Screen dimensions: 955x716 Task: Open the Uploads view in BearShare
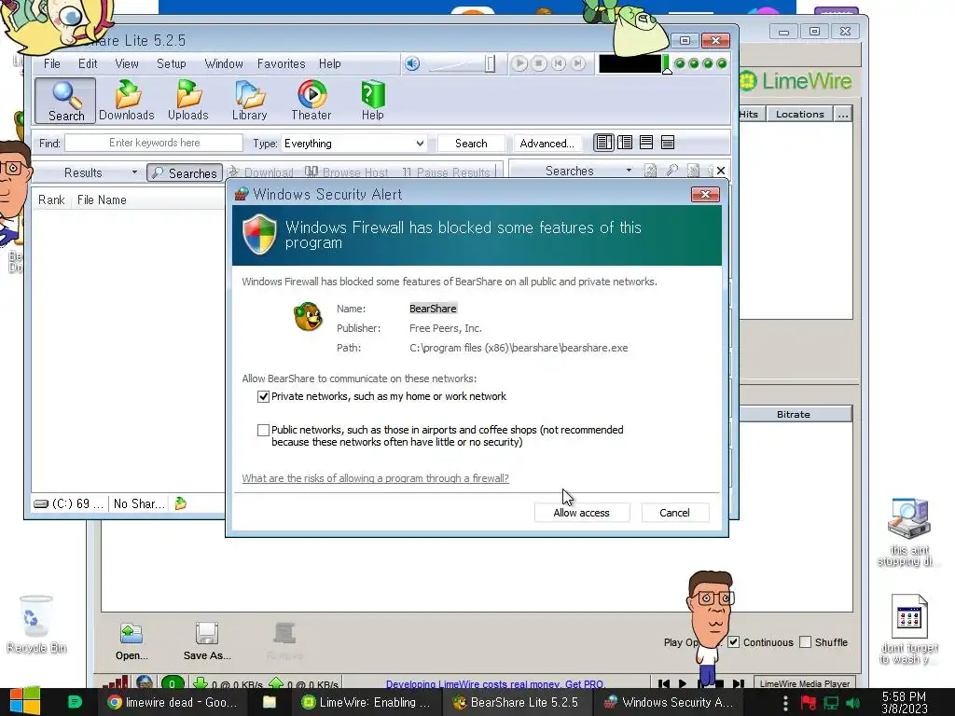188,101
